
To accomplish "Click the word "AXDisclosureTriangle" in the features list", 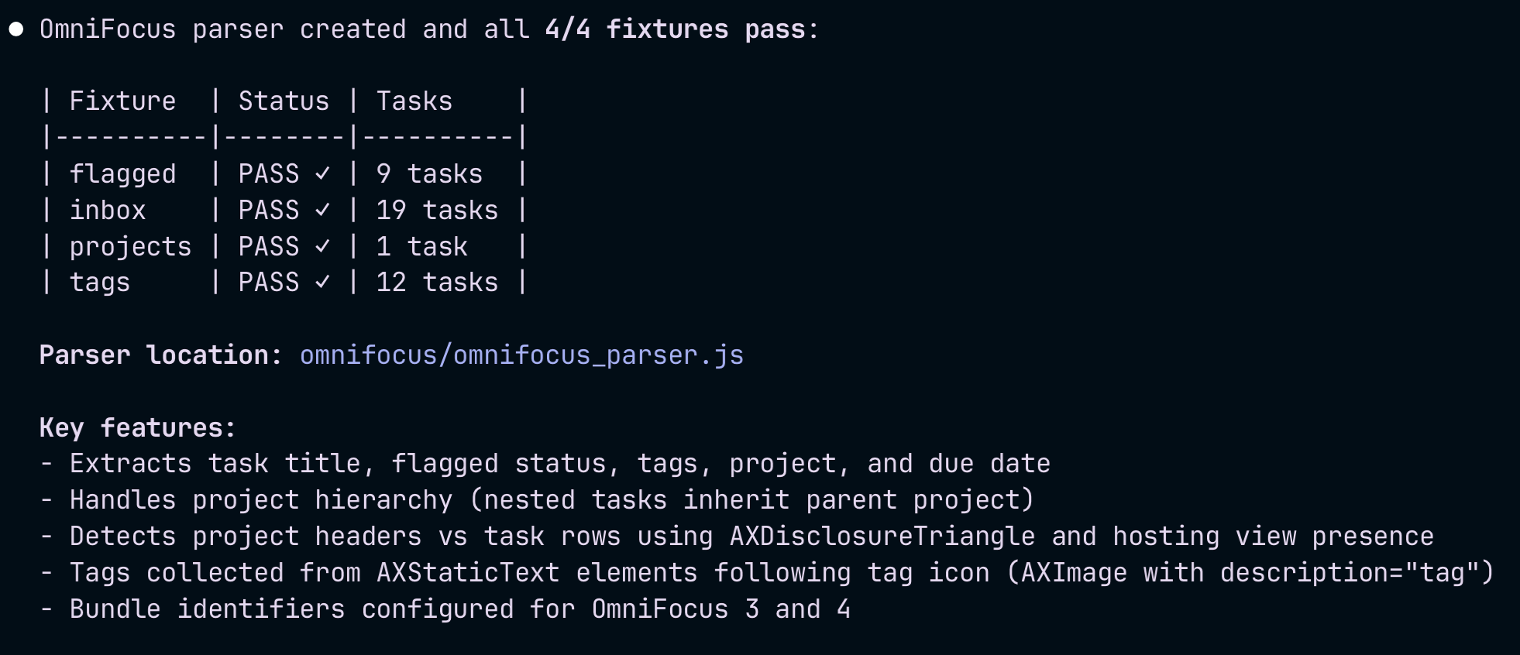I will [x=882, y=536].
